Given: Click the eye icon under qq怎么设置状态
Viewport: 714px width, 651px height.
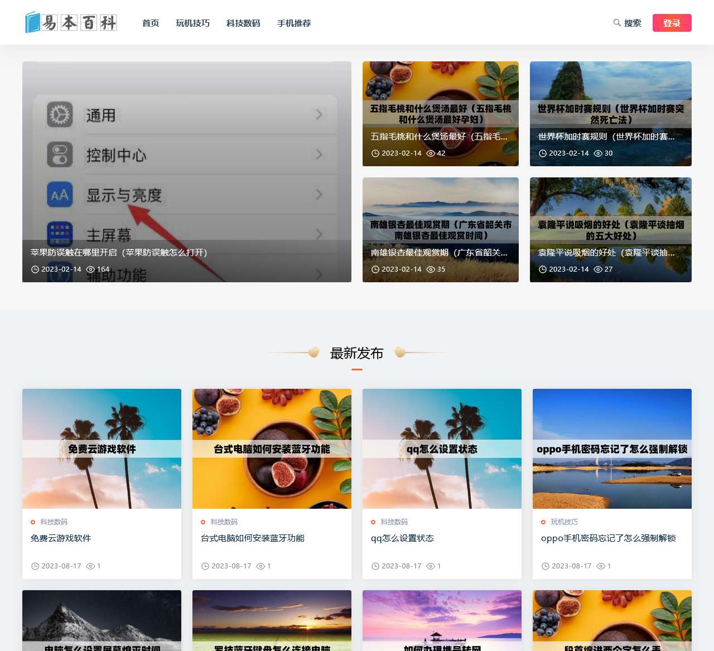Looking at the screenshot, I should coord(431,566).
